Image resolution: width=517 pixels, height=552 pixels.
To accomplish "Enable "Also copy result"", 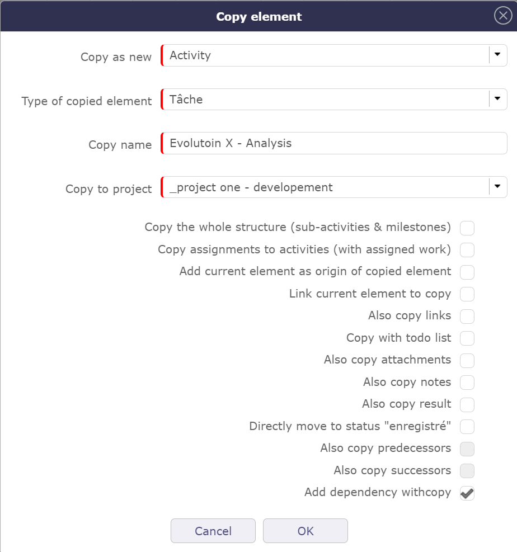I will coord(467,404).
